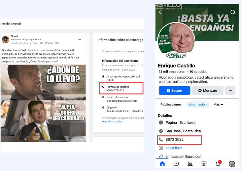Viewport: 242px width, 171px height.
Task: Switch to the Publicaciones tab
Action: point(171,104)
